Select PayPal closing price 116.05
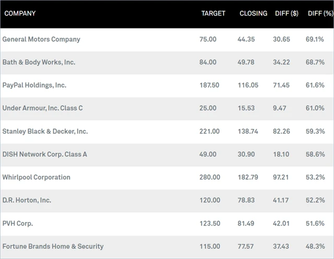Image resolution: width=334 pixels, height=259 pixels. 249,85
